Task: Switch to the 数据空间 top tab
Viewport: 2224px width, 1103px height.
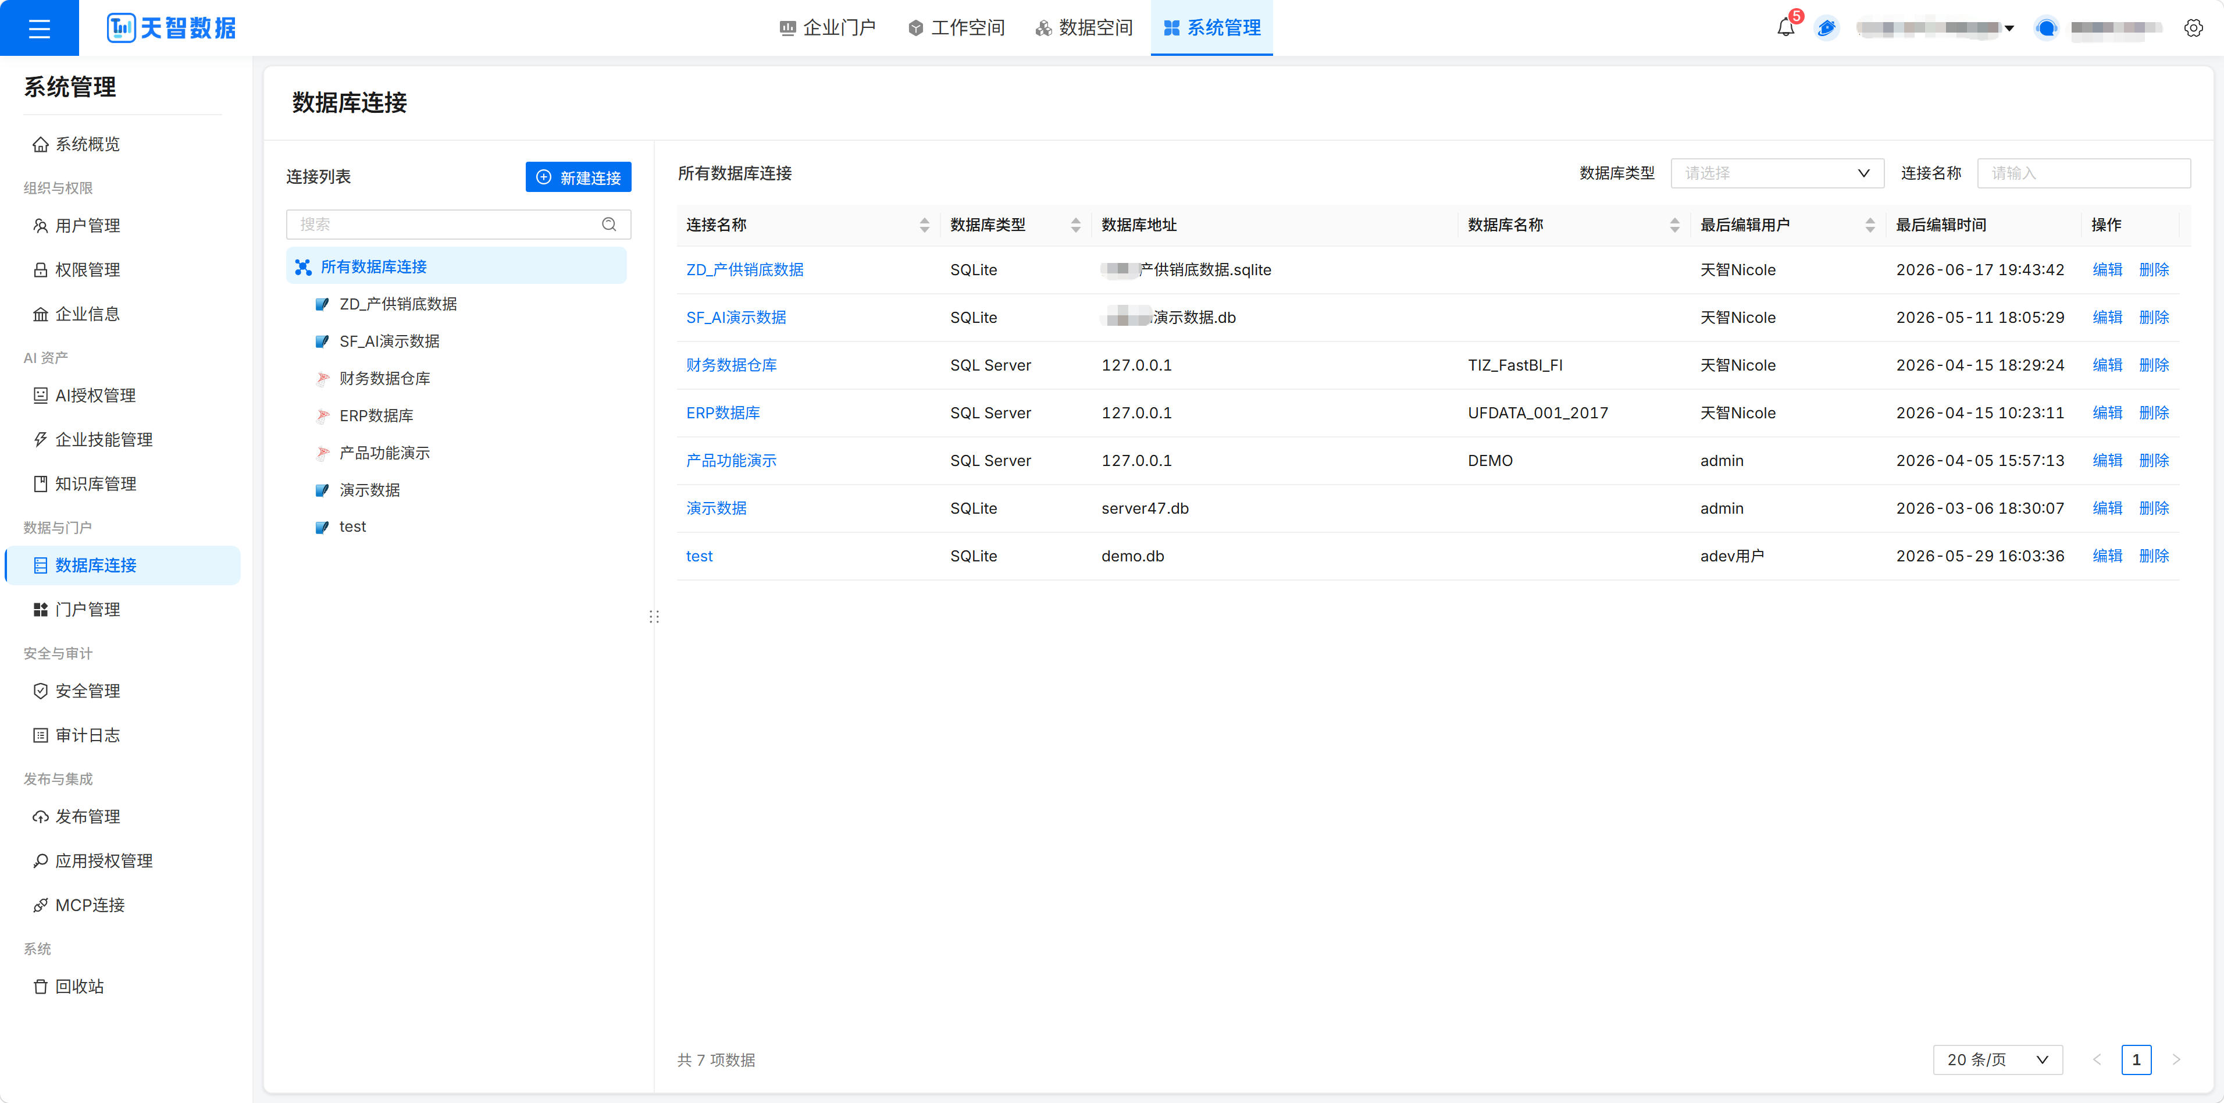Action: pos(1084,28)
